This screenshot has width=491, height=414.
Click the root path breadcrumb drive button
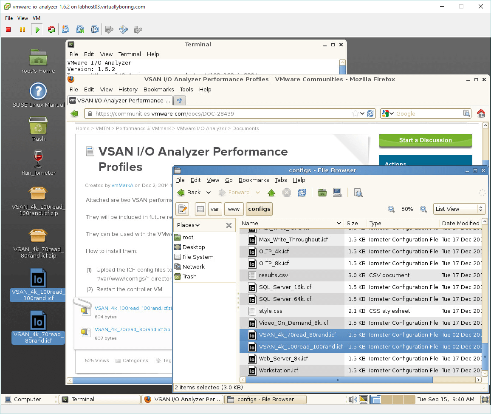click(x=200, y=209)
